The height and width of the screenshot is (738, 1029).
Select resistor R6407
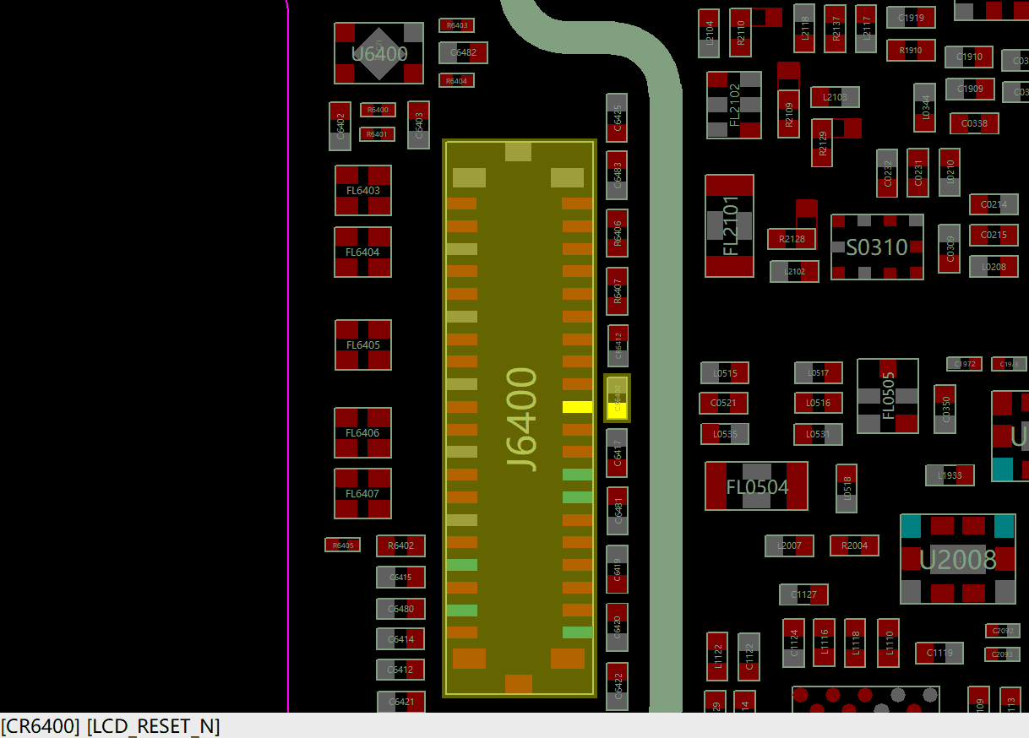pos(618,291)
